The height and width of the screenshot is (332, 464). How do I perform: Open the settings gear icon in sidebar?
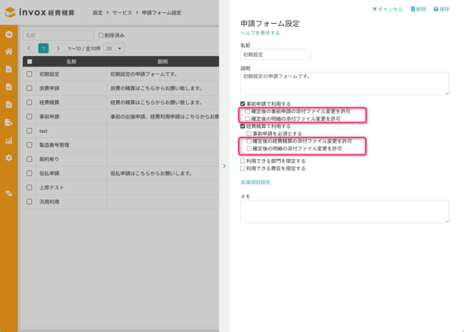9,158
